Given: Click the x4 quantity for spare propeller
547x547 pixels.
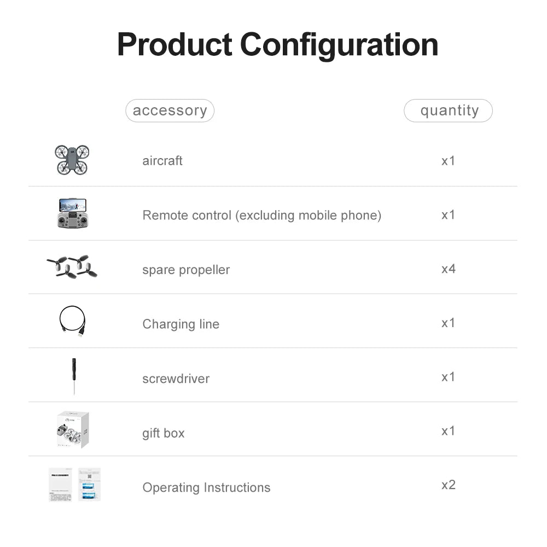Looking at the screenshot, I should coord(448,269).
